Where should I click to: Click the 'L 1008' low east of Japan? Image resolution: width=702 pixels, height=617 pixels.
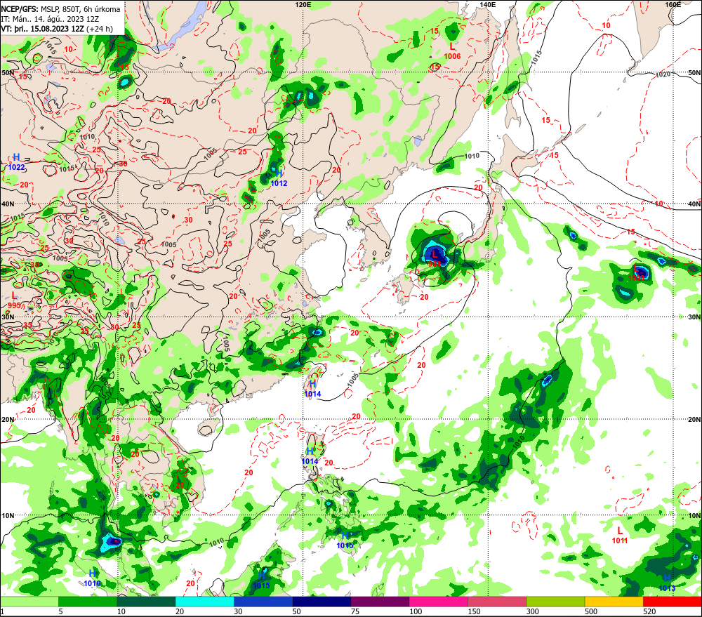[x=636, y=272]
